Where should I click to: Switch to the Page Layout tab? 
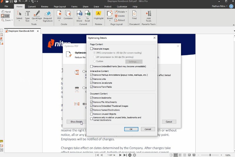coord(60,6)
